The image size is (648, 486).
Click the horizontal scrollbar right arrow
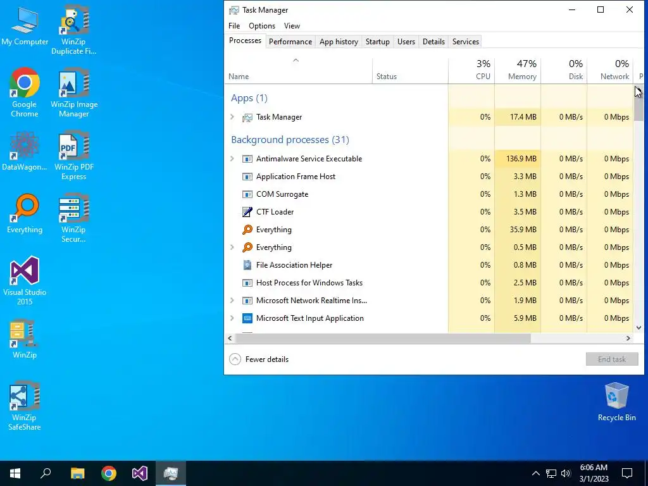pos(628,338)
